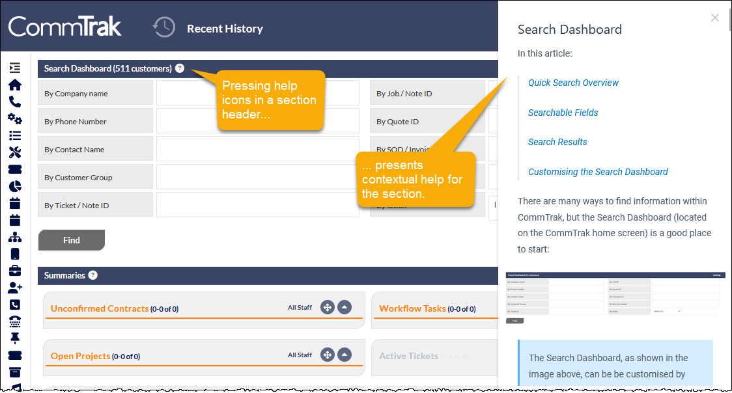Close the Search Dashboard help panel

click(714, 18)
